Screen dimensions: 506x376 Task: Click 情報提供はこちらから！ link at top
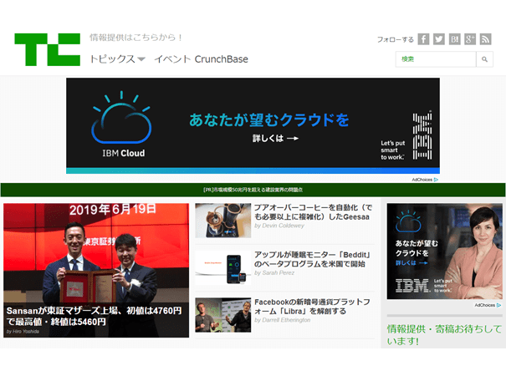click(x=135, y=38)
